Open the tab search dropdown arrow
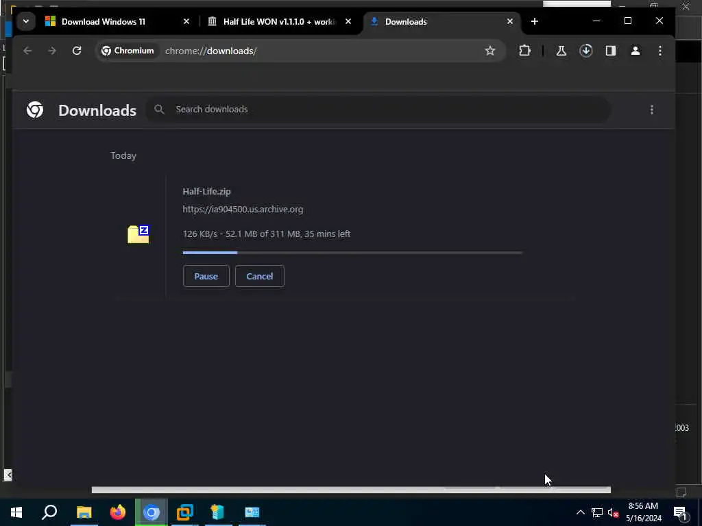 pos(26,21)
